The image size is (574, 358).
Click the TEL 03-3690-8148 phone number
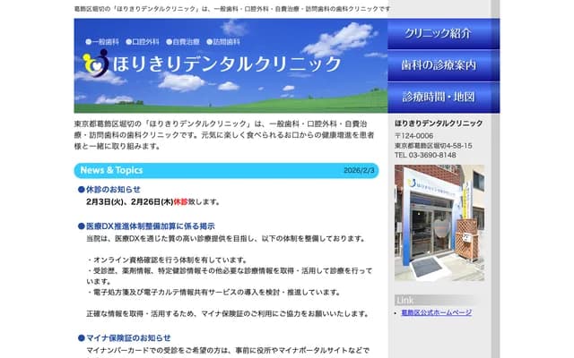click(x=425, y=155)
